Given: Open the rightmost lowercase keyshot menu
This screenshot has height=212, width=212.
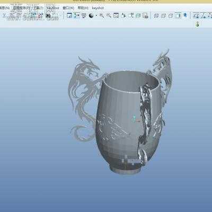Looking at the screenshot, I should coord(98,8).
